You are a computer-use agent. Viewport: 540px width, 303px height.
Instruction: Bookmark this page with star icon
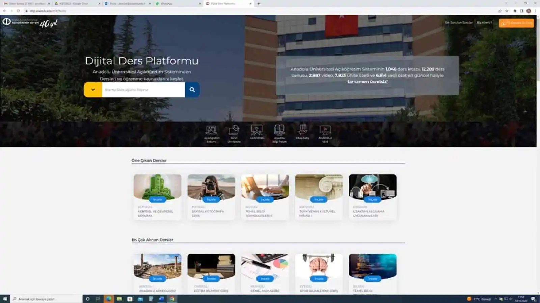(507, 11)
